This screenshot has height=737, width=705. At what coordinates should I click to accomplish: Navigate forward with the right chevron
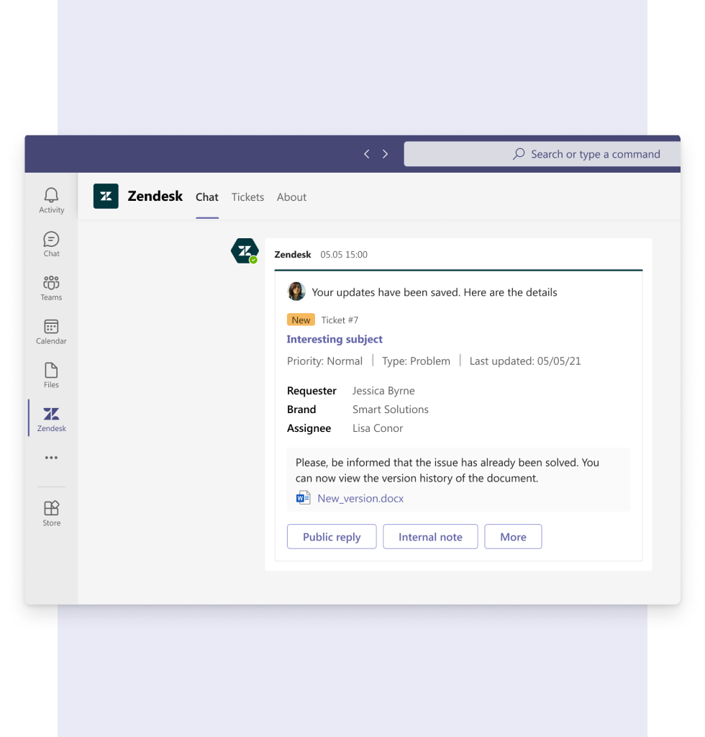385,153
